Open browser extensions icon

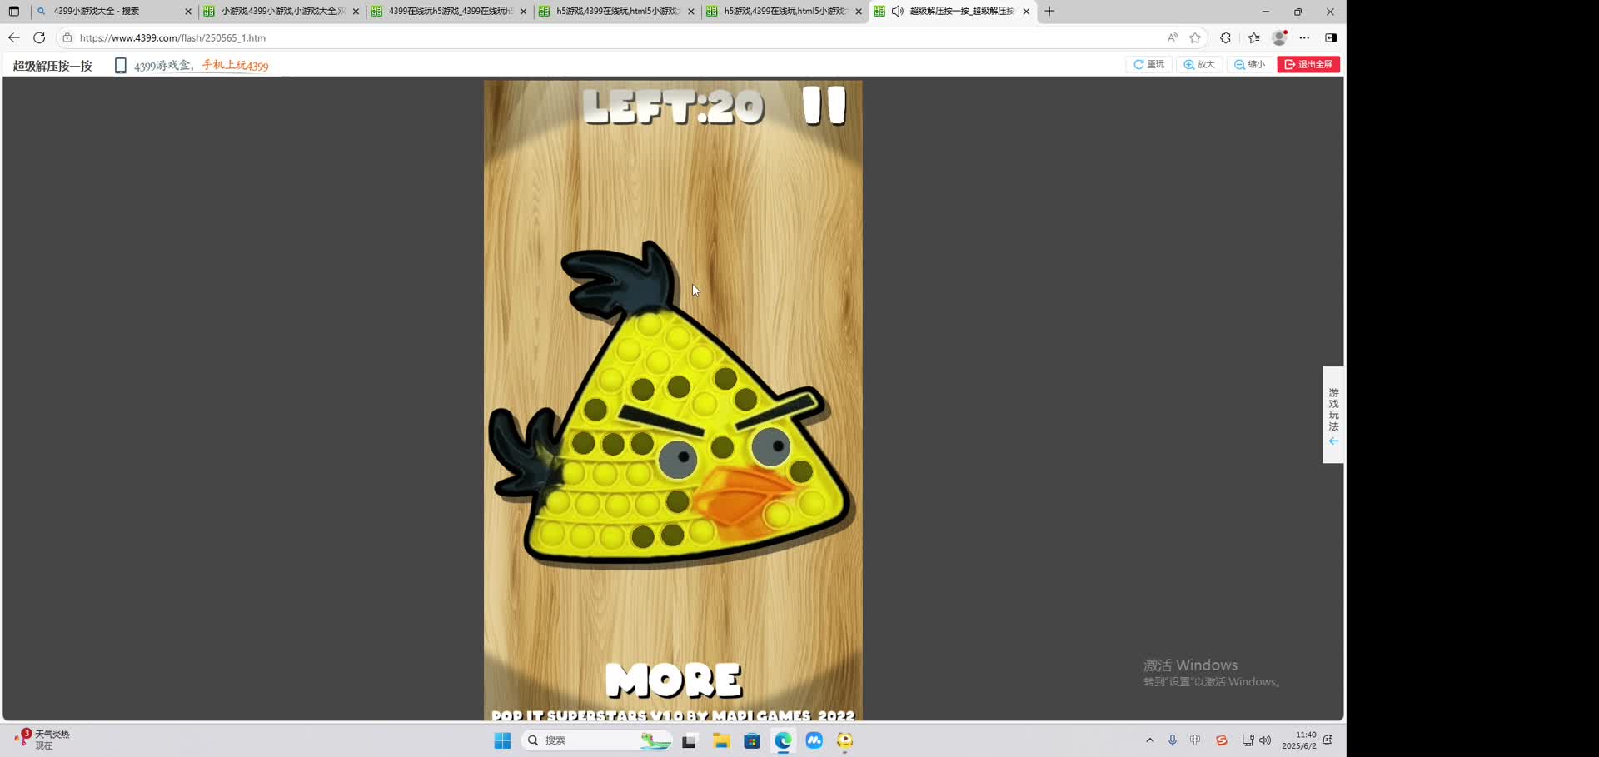1225,37
